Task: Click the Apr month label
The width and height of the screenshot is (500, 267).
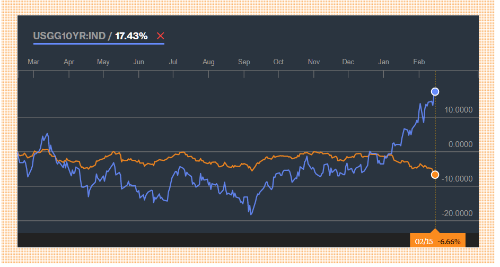Action: [x=68, y=62]
